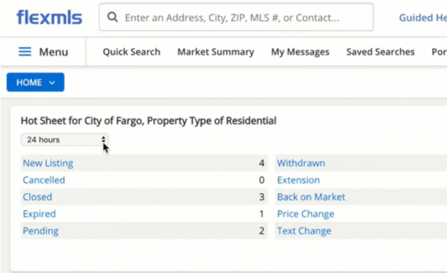View Back on Market listings
The height and width of the screenshot is (273, 447).
[x=311, y=197]
